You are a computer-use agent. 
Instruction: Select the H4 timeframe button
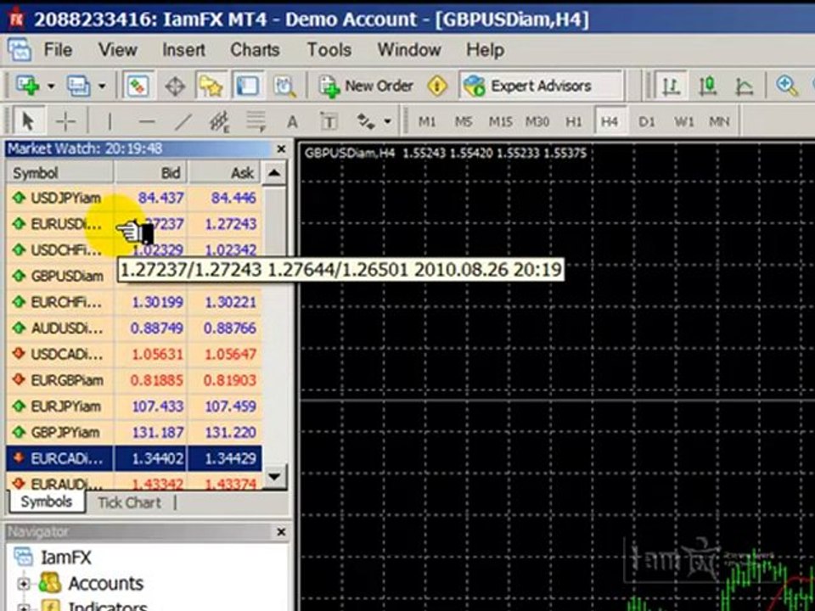click(610, 121)
